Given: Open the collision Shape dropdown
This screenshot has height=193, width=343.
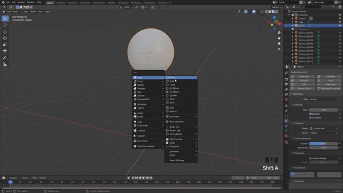Looking at the screenshot, I should [x=324, y=129].
